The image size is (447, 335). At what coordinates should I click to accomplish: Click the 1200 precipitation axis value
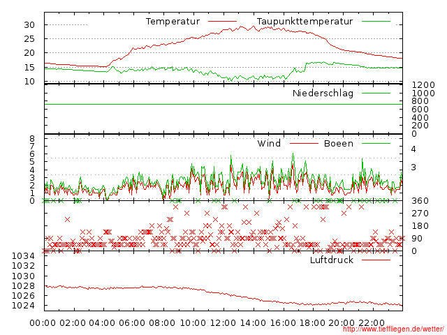[422, 84]
